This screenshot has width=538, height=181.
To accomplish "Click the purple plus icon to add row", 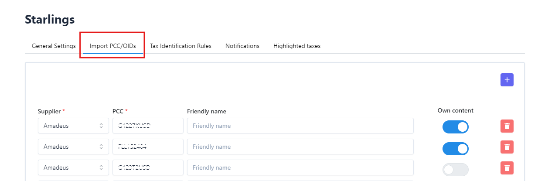I will [507, 80].
